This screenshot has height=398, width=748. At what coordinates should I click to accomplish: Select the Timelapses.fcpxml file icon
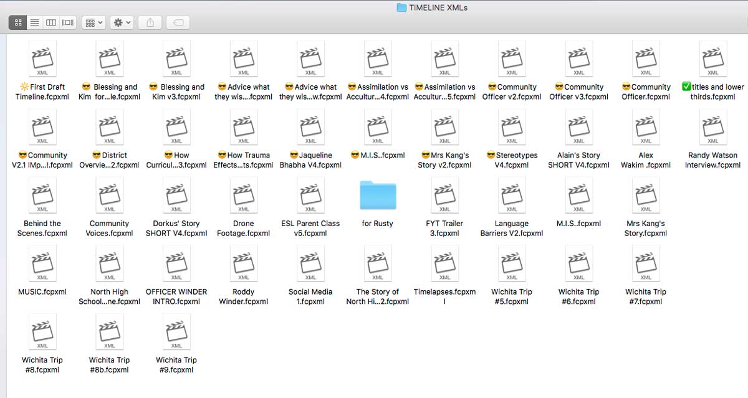[445, 264]
